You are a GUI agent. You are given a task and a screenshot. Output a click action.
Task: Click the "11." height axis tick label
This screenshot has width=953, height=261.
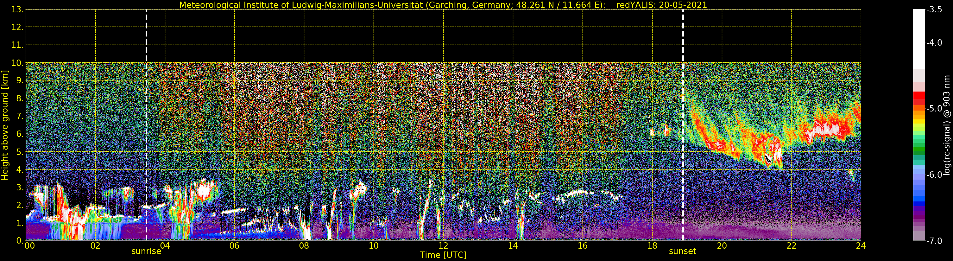[x=17, y=45]
